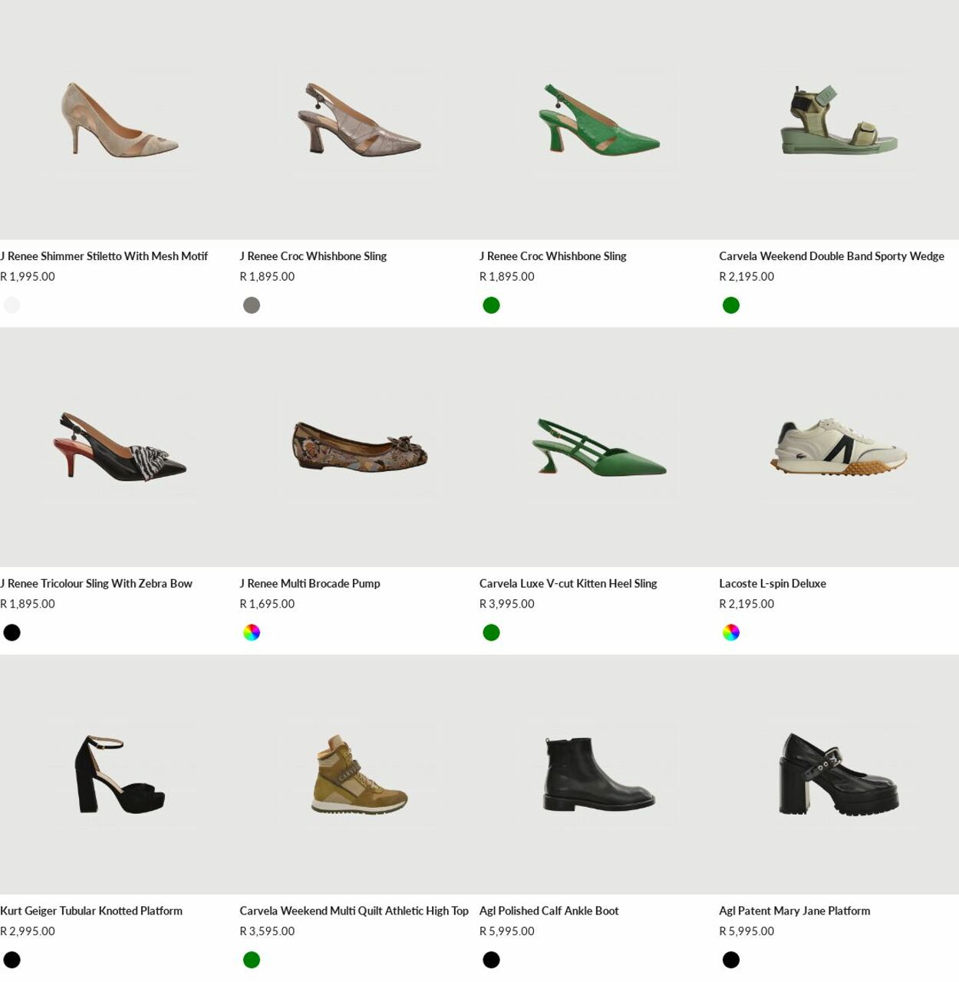The height and width of the screenshot is (982, 959).
Task: Click the R 1,695.00 price of Brocade Pump
Action: point(267,605)
